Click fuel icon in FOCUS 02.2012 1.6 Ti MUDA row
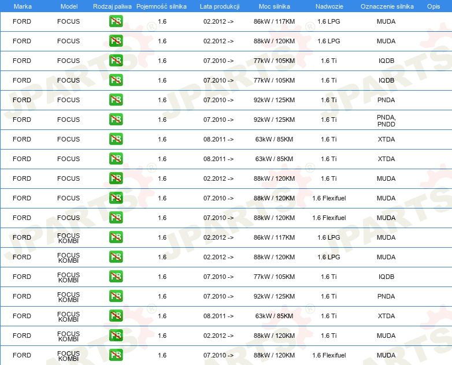The image size is (452, 365). 116,178
